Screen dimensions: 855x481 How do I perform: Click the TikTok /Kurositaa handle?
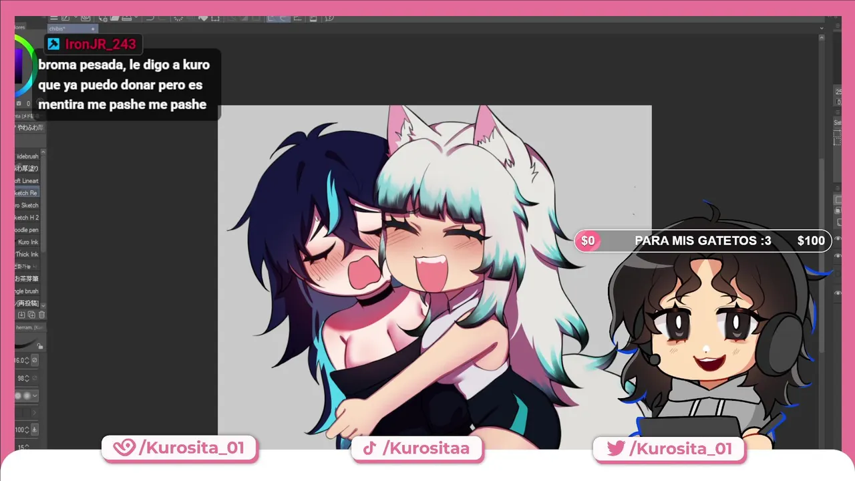(x=417, y=448)
